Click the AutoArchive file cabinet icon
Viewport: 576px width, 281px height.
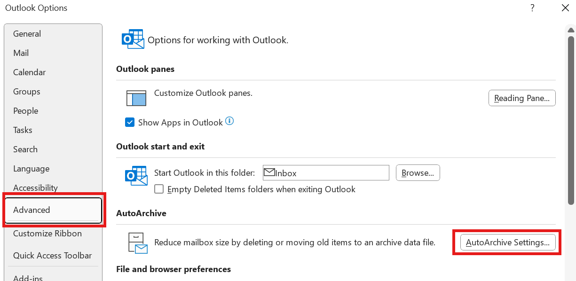coord(137,242)
